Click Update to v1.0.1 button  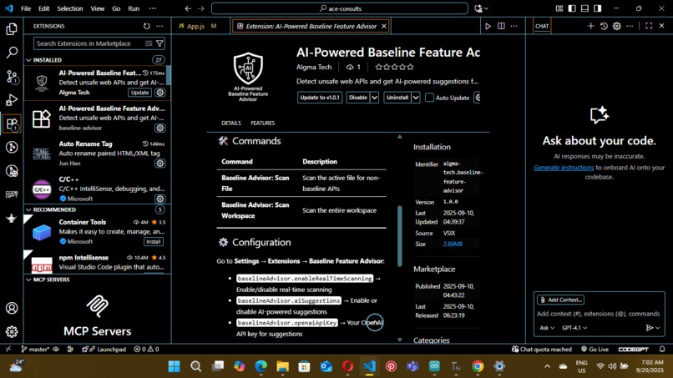point(320,98)
